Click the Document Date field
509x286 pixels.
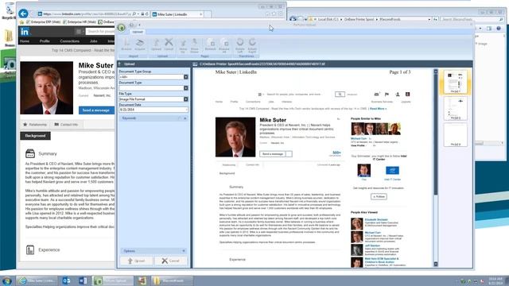153,110
